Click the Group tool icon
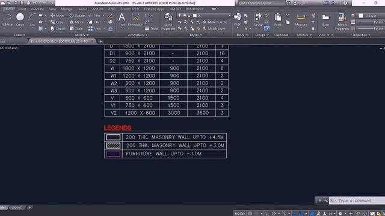 tap(258, 20)
